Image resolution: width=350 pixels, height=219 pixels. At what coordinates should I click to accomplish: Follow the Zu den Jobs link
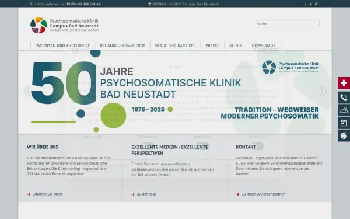pos(146,194)
